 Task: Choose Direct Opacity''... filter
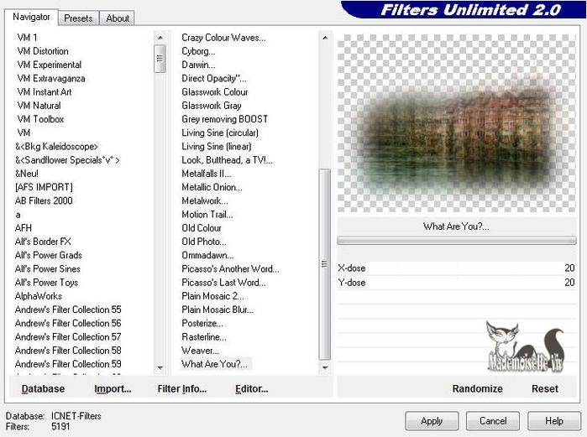tap(214, 78)
